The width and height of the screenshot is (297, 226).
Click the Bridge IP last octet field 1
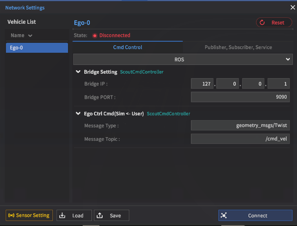[279, 84]
